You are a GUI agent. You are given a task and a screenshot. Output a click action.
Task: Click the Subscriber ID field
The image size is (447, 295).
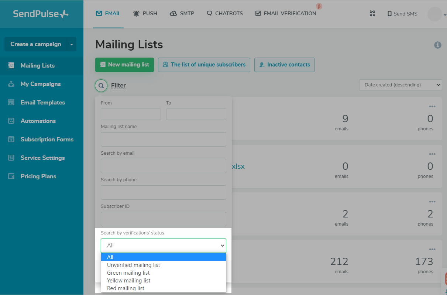[x=164, y=219]
